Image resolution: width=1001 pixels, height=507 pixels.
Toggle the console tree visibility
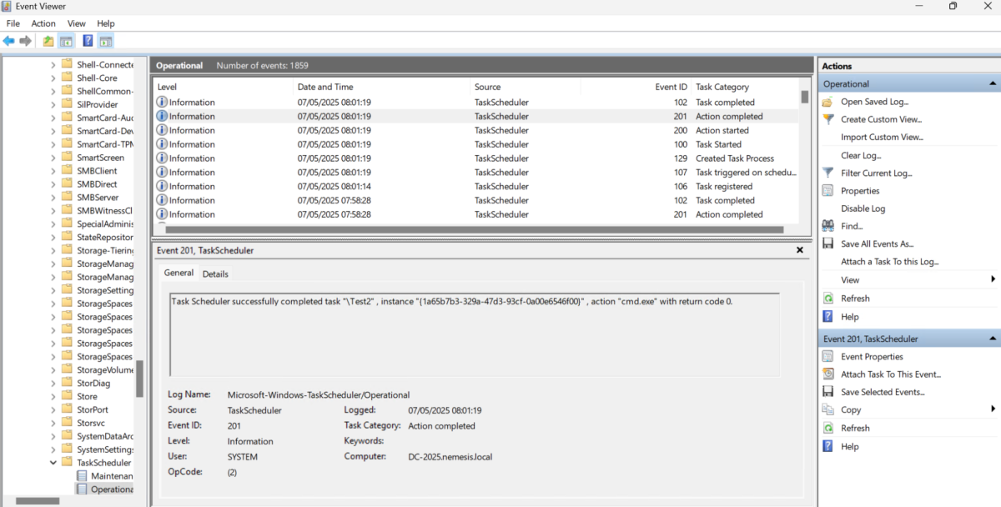(66, 40)
